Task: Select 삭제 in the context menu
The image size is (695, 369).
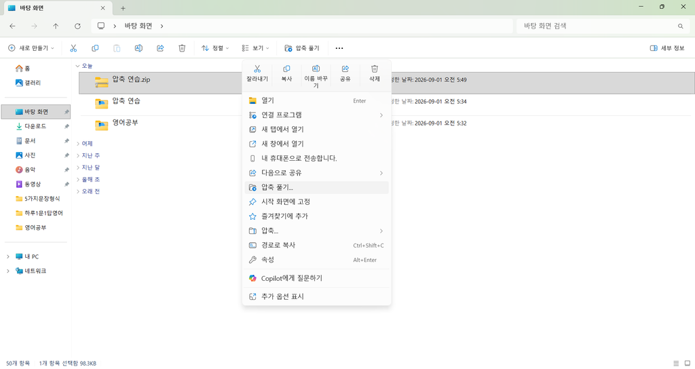Action: pos(375,73)
